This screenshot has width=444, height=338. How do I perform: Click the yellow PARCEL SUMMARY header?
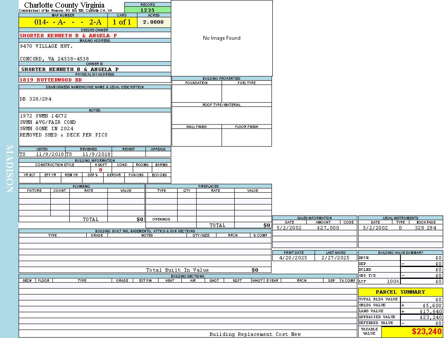[x=400, y=292]
